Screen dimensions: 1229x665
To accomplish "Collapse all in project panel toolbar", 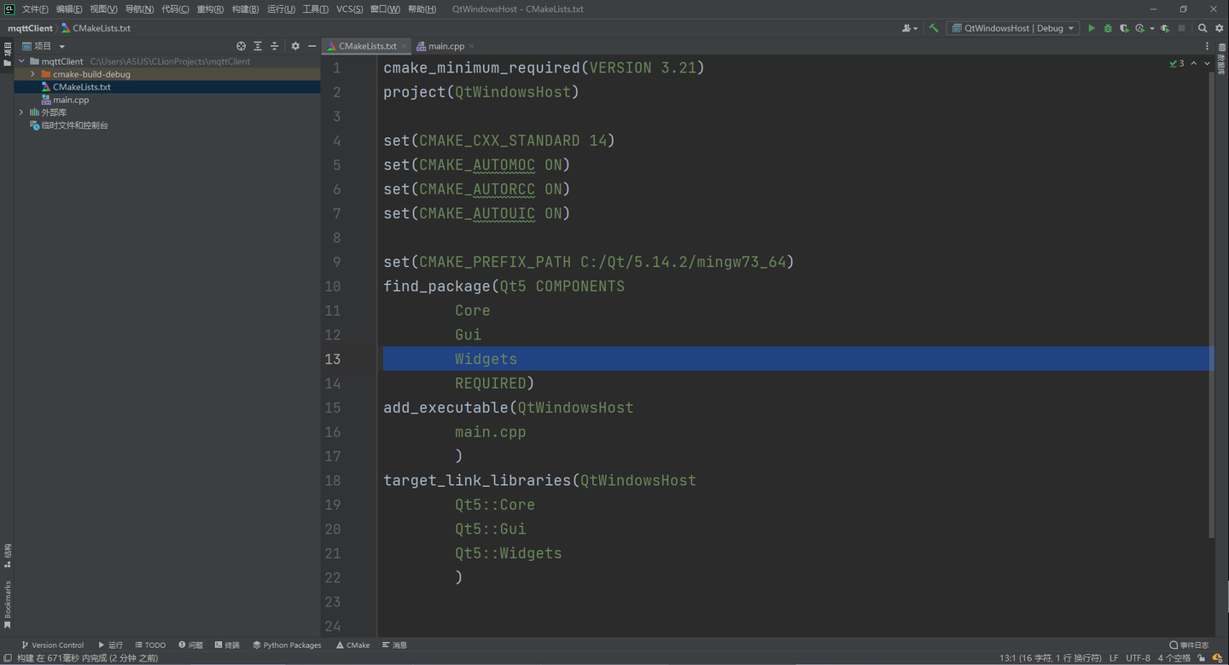I will [274, 46].
